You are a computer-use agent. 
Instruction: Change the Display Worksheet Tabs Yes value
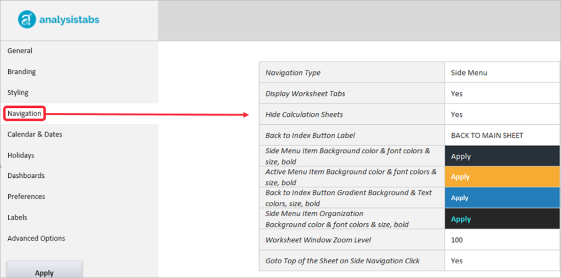pyautogui.click(x=502, y=94)
